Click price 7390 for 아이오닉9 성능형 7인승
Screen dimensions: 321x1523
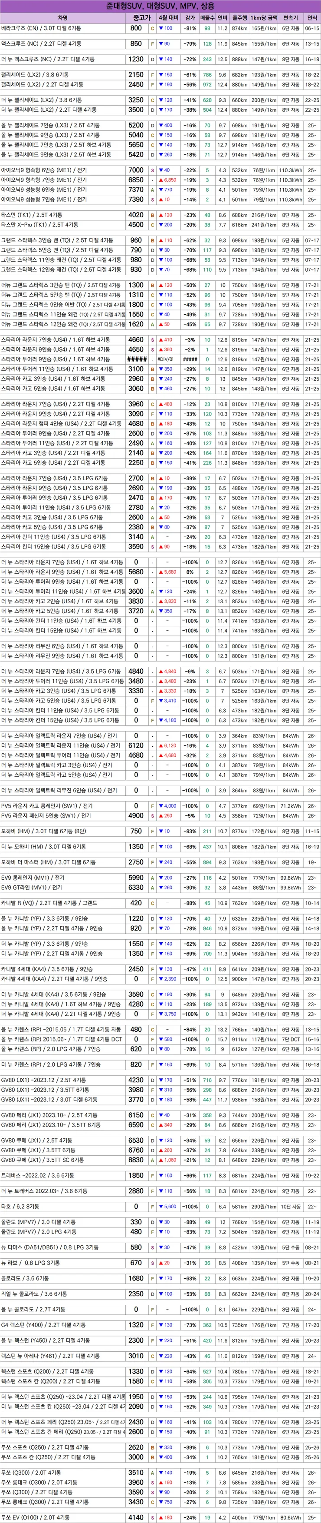136,199
